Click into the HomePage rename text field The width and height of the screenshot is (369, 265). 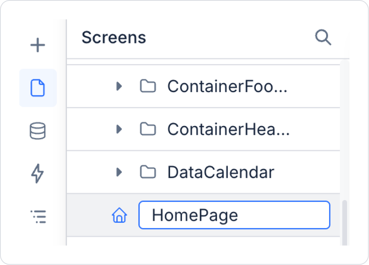point(234,215)
